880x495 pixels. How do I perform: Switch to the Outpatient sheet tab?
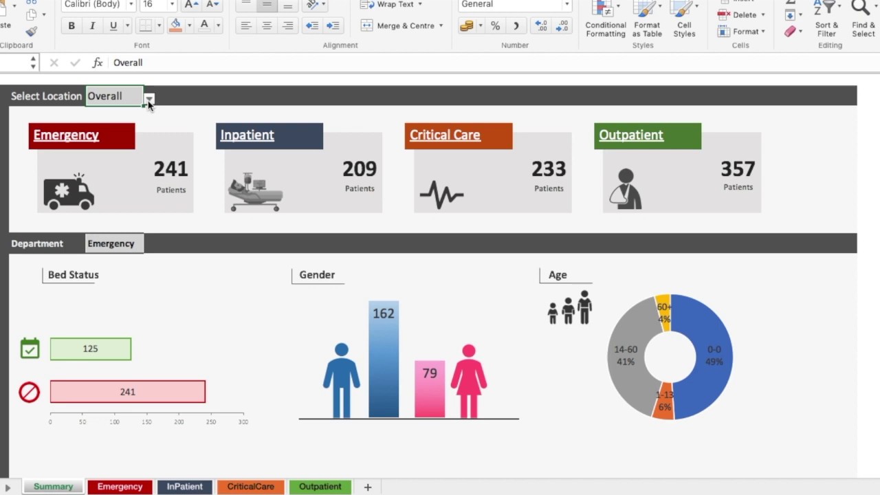[320, 487]
